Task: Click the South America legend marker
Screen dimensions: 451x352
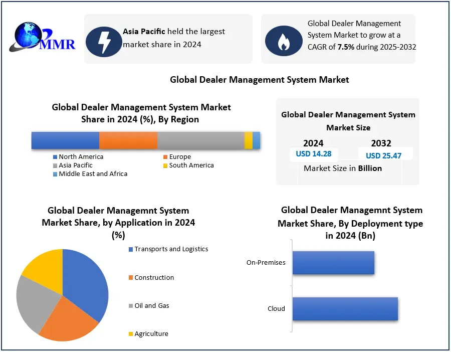Action: pos(165,165)
